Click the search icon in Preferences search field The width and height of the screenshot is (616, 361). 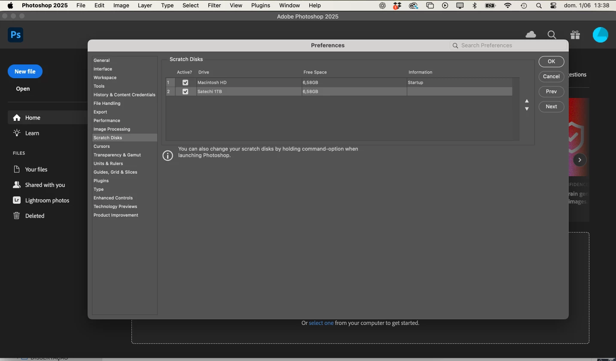click(455, 46)
